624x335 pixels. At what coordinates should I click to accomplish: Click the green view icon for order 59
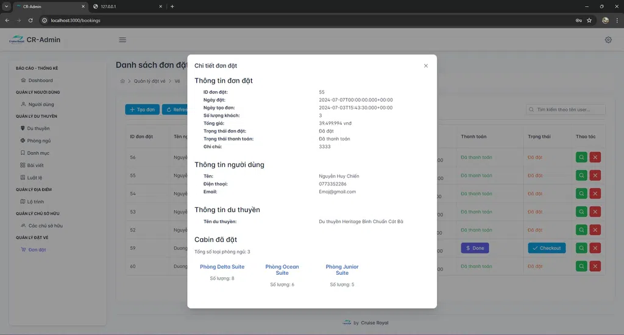582,248
